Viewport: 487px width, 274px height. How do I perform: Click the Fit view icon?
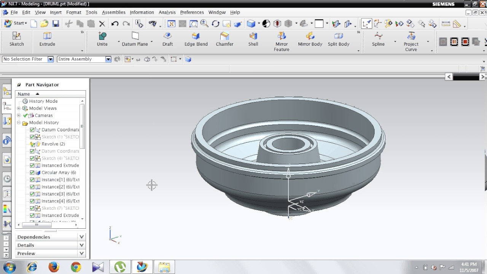pos(171,24)
